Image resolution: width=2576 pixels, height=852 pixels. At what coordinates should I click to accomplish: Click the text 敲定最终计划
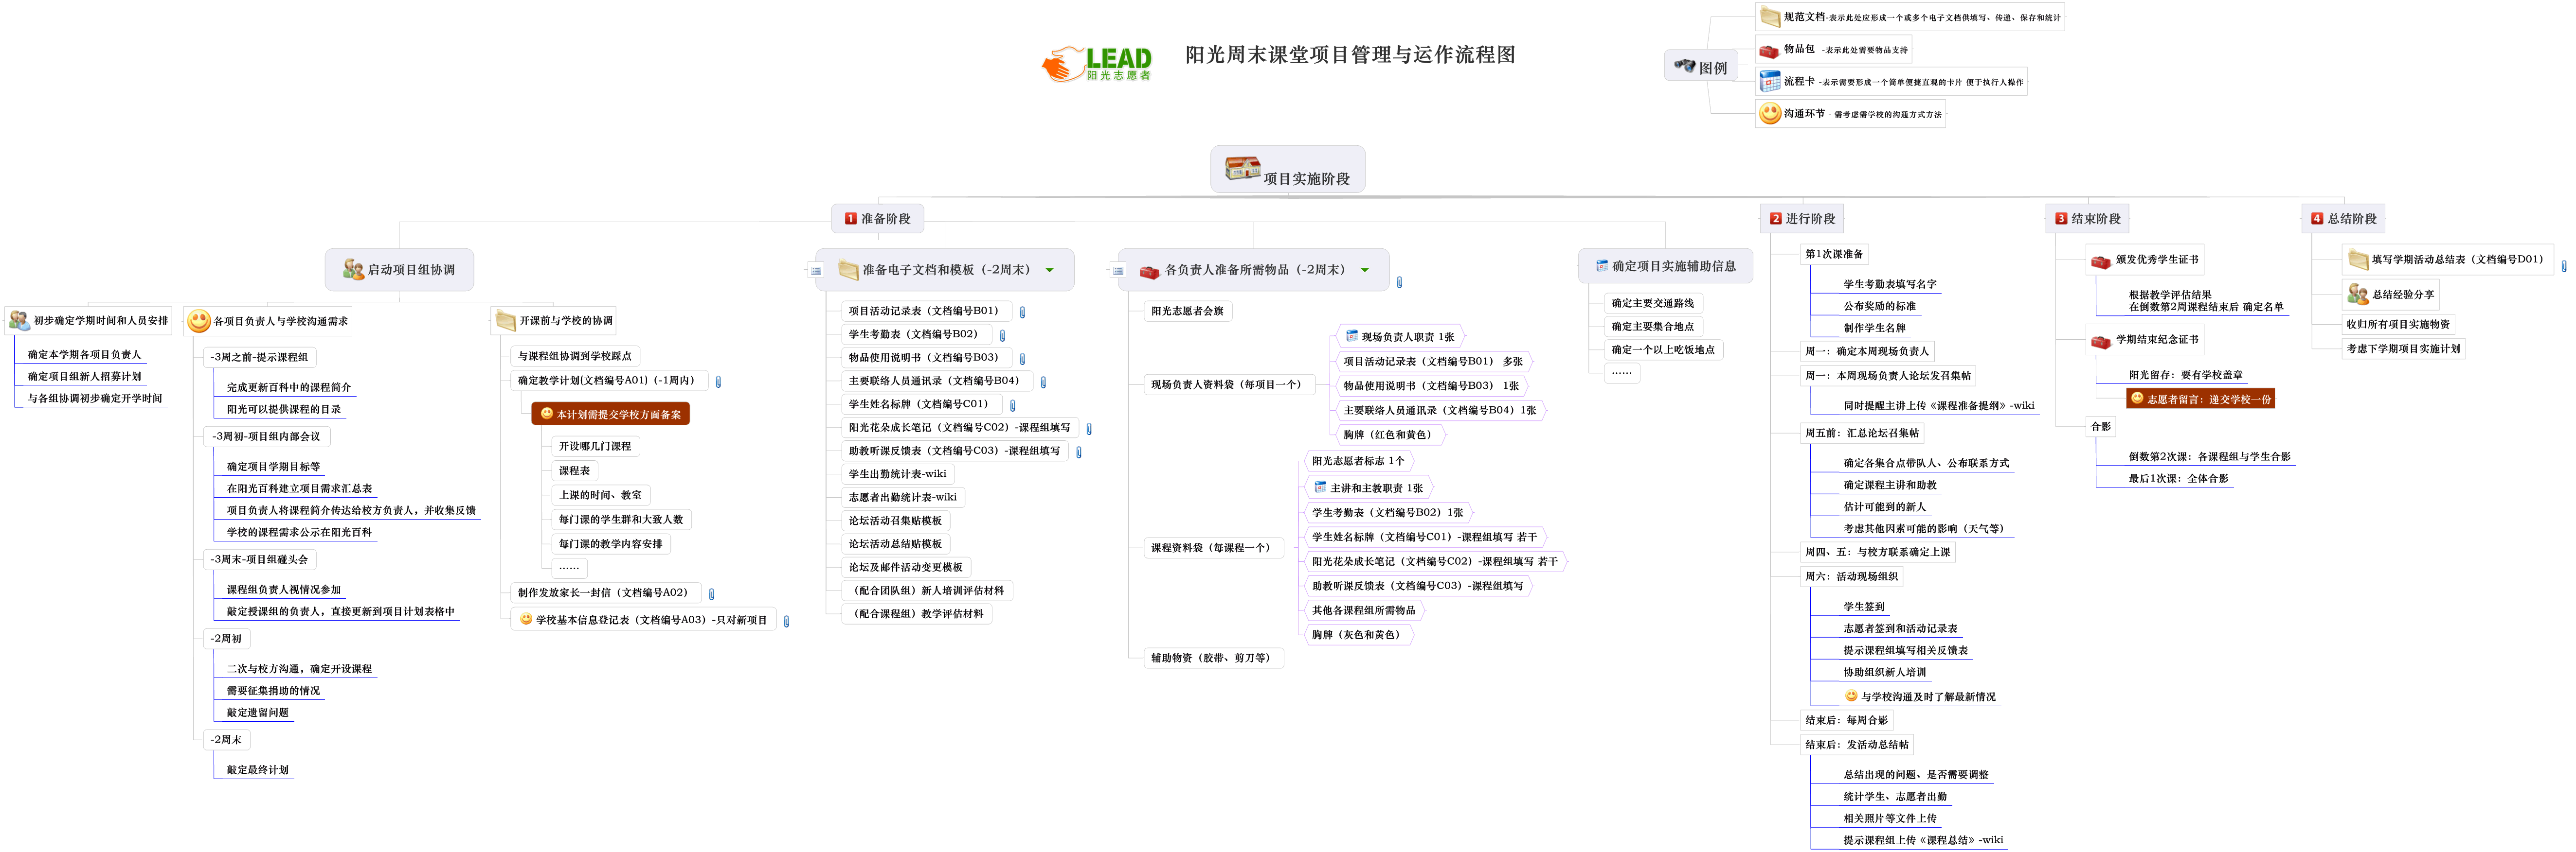coord(258,770)
